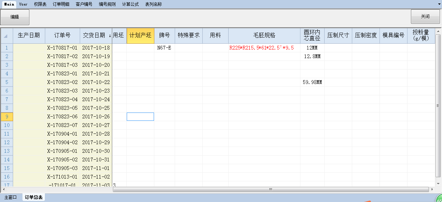Select row header number 16
442x202 pixels.
coord(7,177)
